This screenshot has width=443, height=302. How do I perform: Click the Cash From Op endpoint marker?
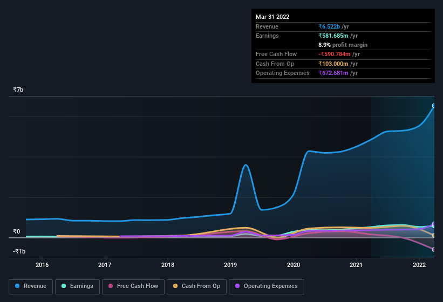pos(434,235)
